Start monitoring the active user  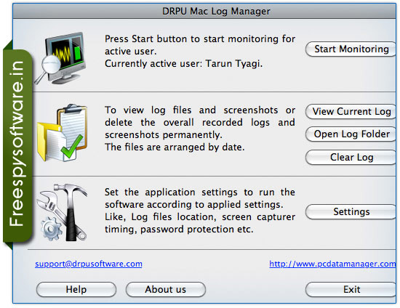[351, 49]
